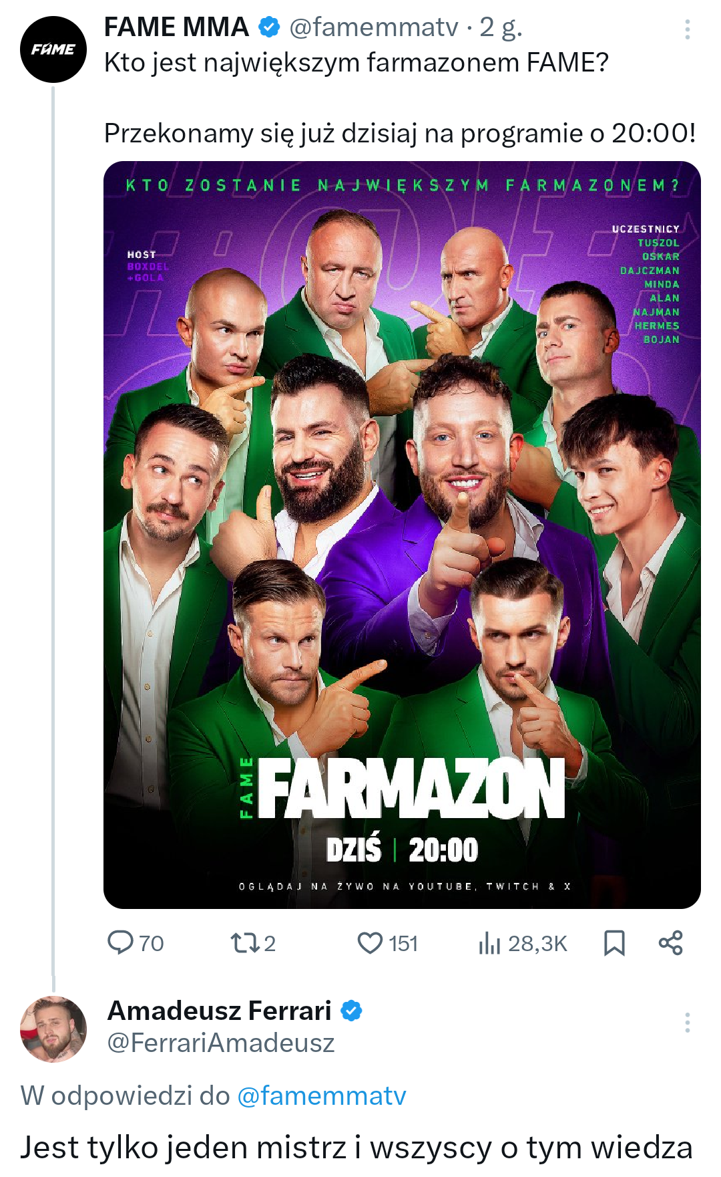Click the reply comment bubble icon

click(x=121, y=942)
